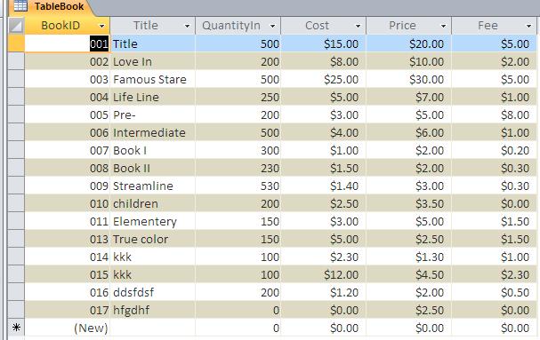Open the BookID column dropdown arrow
This screenshot has height=340, width=540.
(x=101, y=26)
